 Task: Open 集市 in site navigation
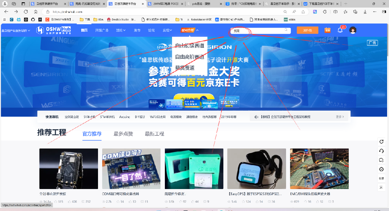coord(137,30)
